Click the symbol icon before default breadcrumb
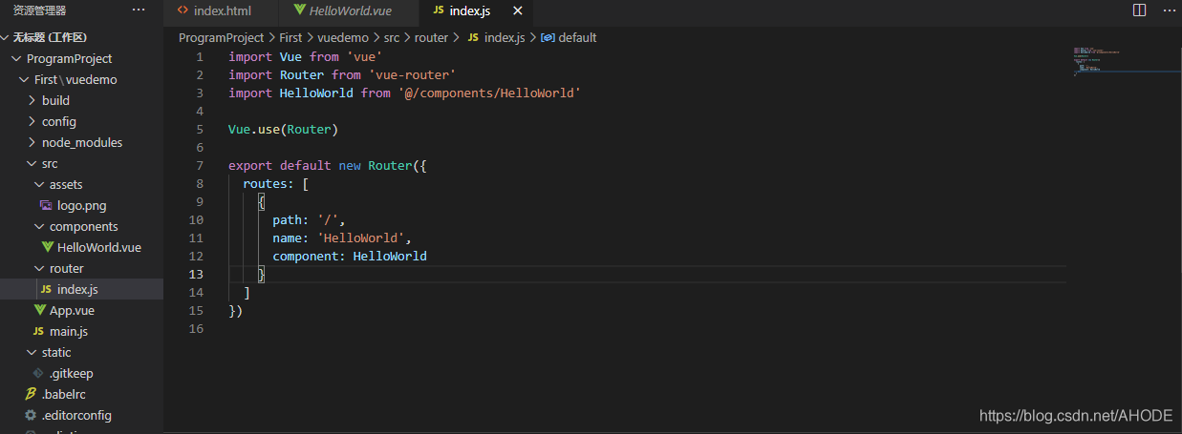The height and width of the screenshot is (434, 1182). pyautogui.click(x=548, y=37)
